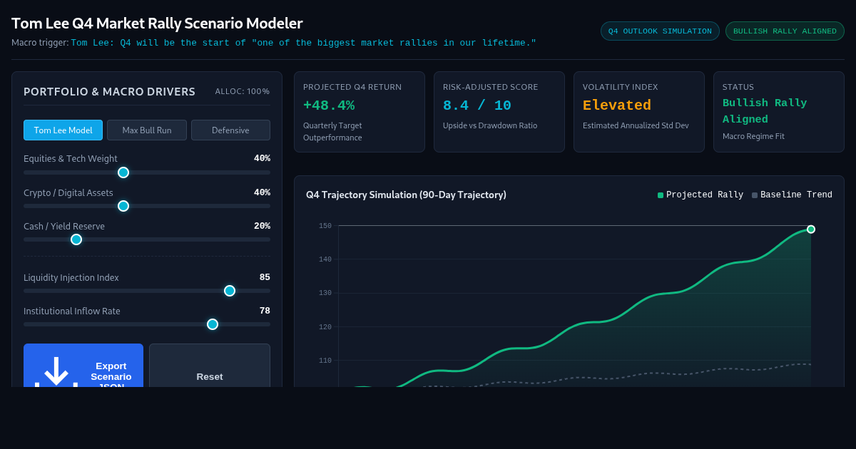The height and width of the screenshot is (449, 856).
Task: Adjust the Liquidity Injection Index slider
Action: pyautogui.click(x=147, y=291)
